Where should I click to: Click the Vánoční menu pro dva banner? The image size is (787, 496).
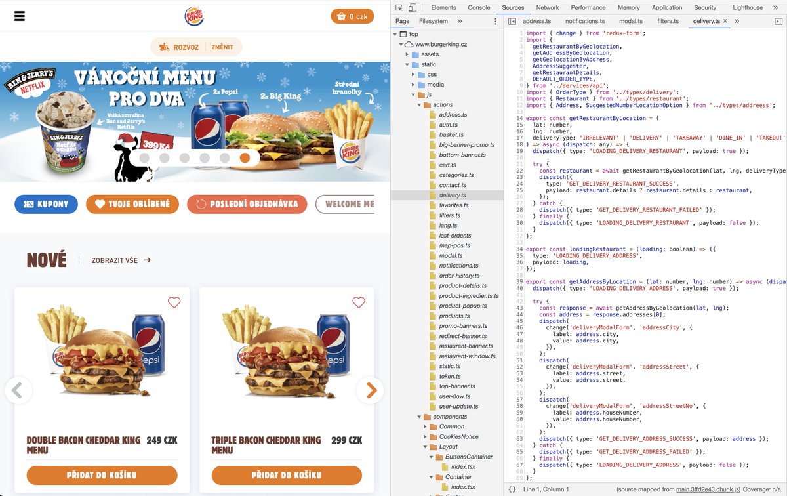click(x=195, y=121)
